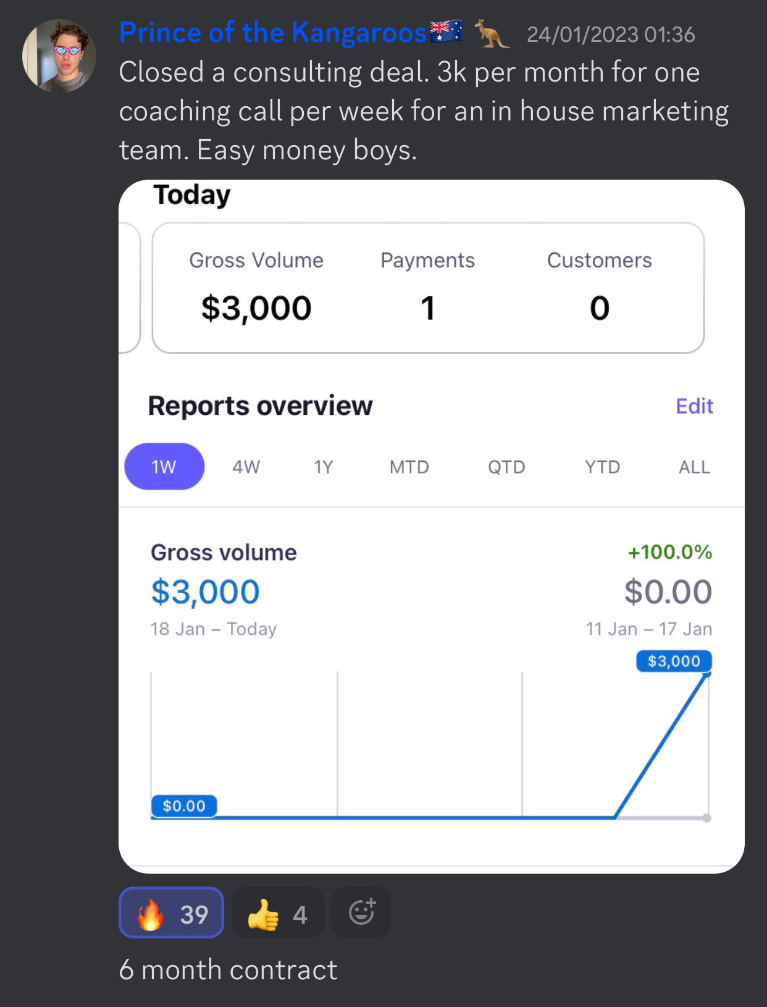Select the MTD time range tab
This screenshot has height=1007, width=767.
tap(409, 467)
